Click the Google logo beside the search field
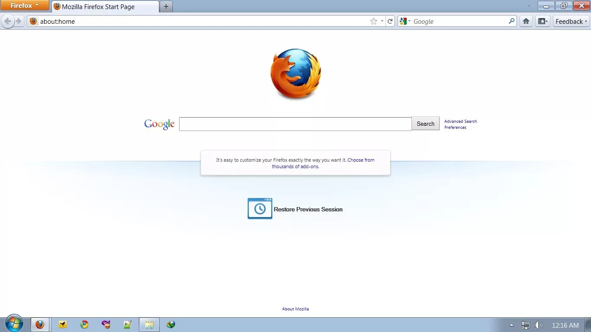 159,124
